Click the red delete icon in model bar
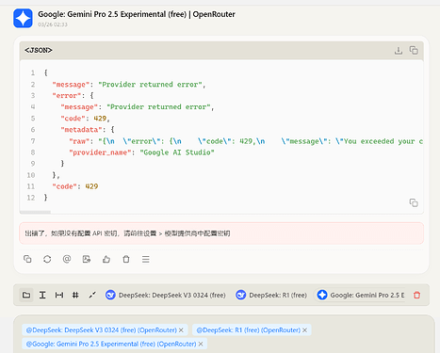Image resolution: width=440 pixels, height=353 pixels. tap(416, 295)
